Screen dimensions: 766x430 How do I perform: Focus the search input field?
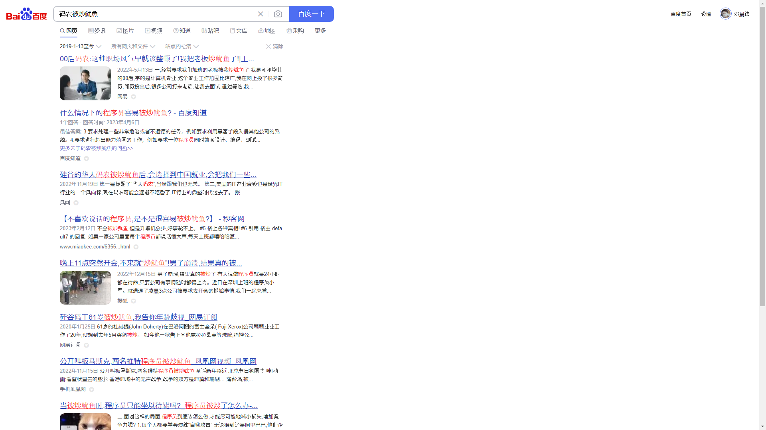click(156, 14)
